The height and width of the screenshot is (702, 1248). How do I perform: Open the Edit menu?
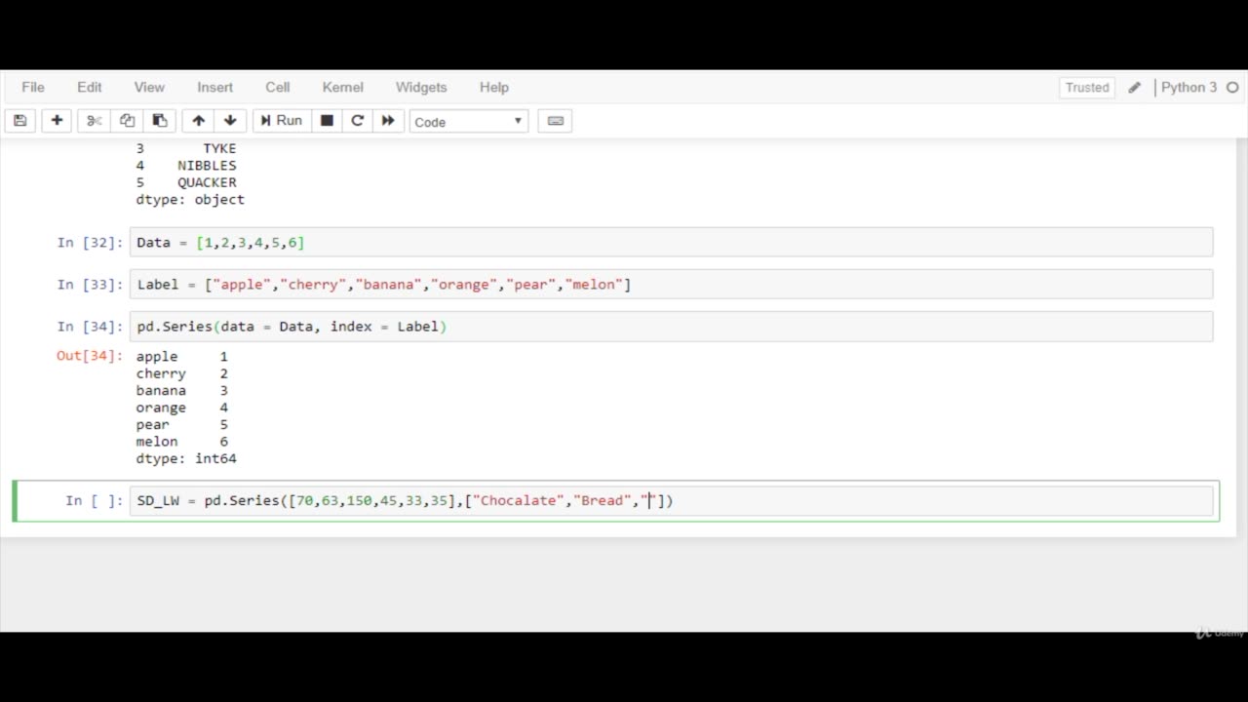[x=90, y=87]
